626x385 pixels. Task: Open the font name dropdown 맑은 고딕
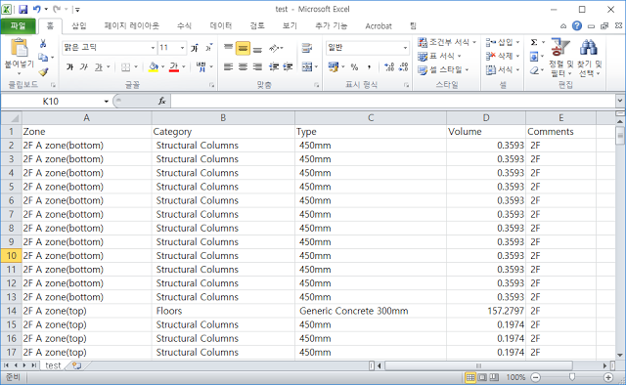tap(153, 48)
